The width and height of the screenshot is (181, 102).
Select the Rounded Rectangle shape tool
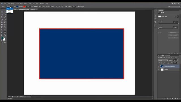(x=5, y=32)
